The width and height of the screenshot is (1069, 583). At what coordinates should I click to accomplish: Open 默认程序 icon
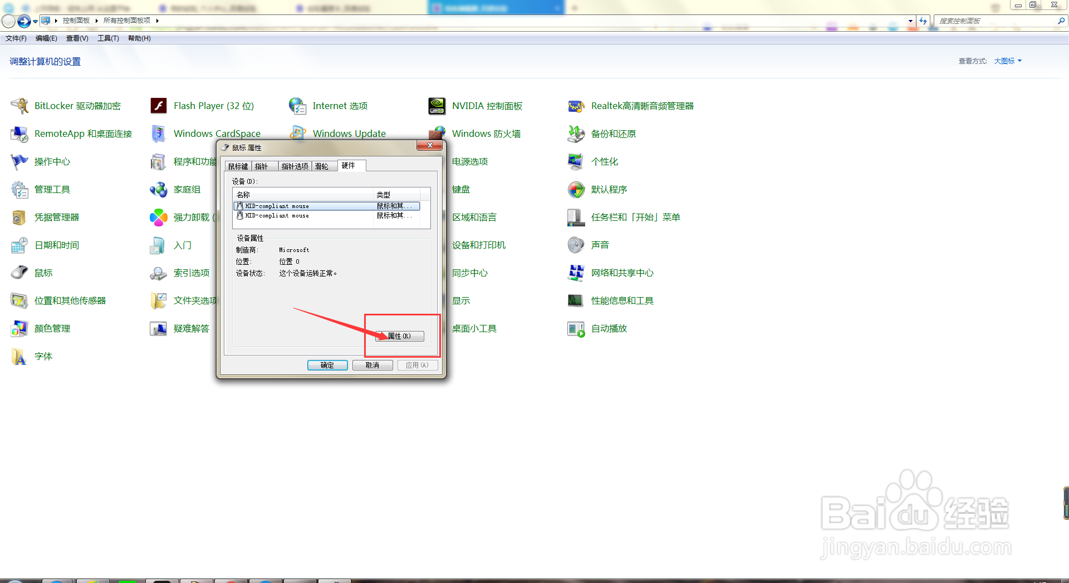tap(576, 189)
